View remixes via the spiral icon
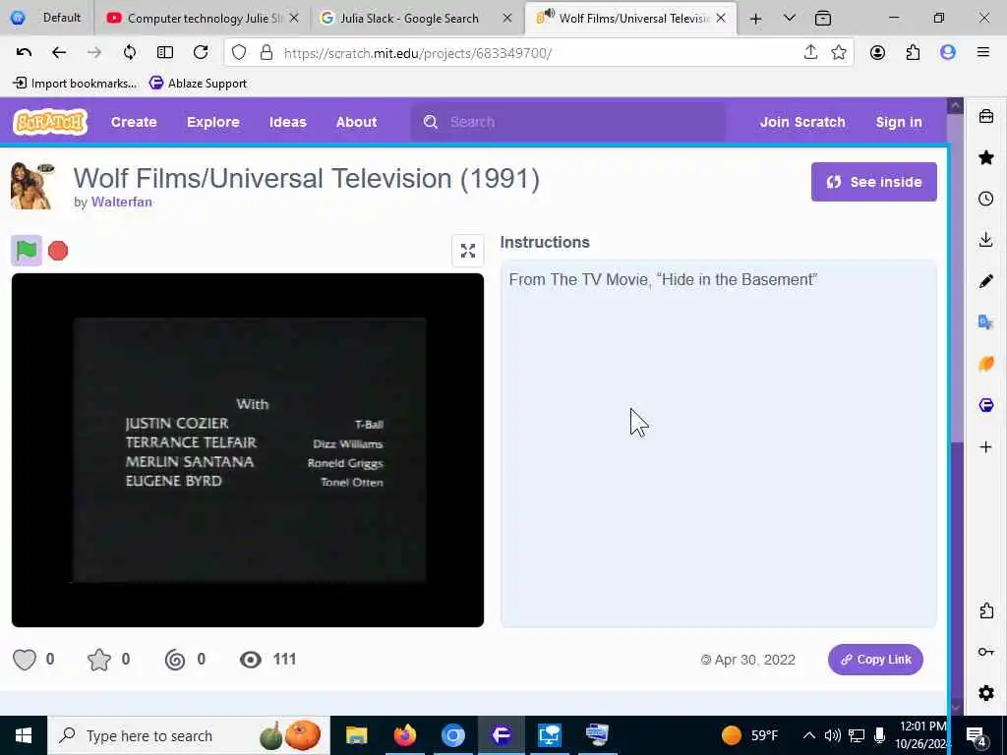This screenshot has width=1007, height=755. tap(175, 660)
